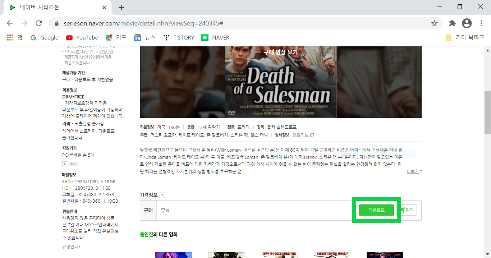Click actor name 더스틴 호프만

click(x=163, y=135)
